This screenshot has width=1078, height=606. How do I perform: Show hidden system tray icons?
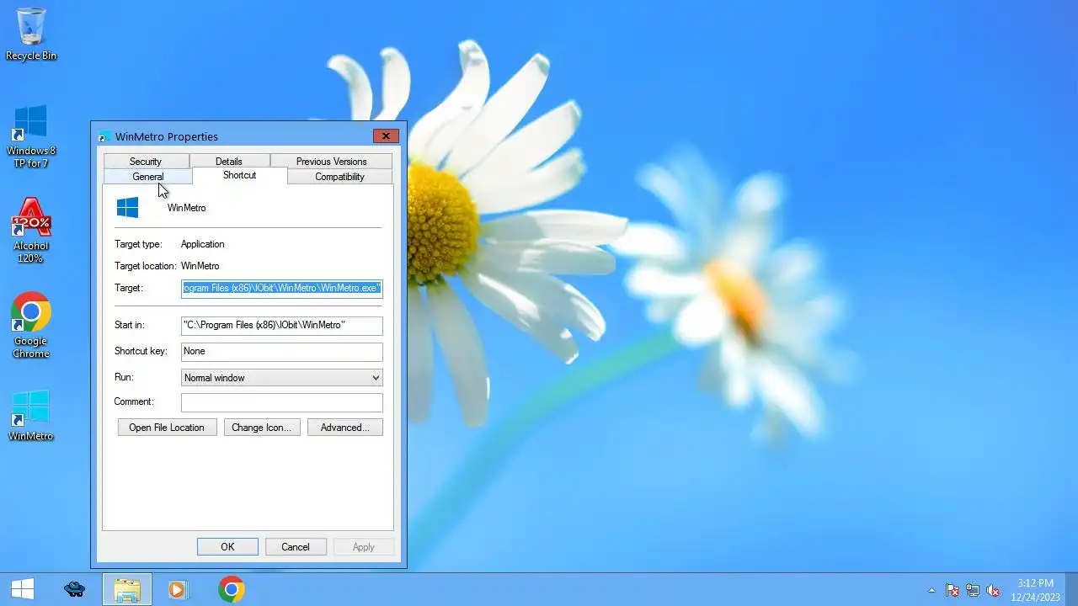[x=931, y=590]
